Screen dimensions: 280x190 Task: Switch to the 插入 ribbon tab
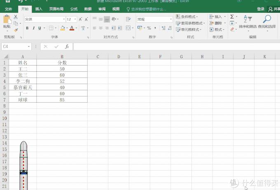pyautogui.click(x=39, y=9)
